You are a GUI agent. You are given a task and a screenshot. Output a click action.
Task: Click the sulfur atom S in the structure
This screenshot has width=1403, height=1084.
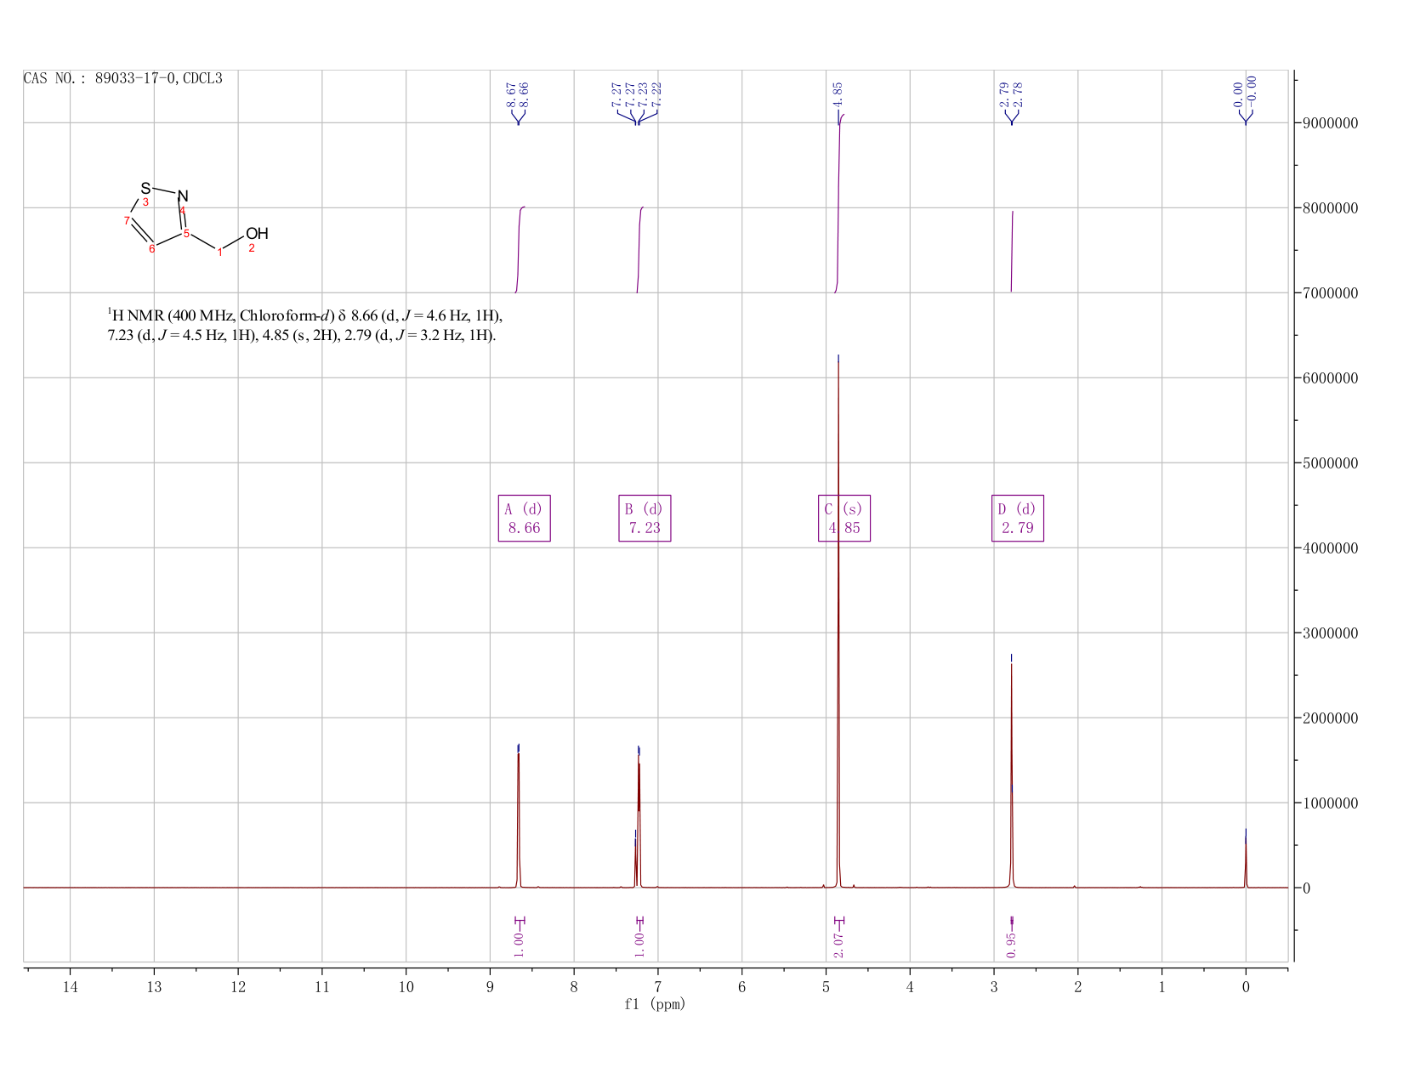tap(145, 188)
